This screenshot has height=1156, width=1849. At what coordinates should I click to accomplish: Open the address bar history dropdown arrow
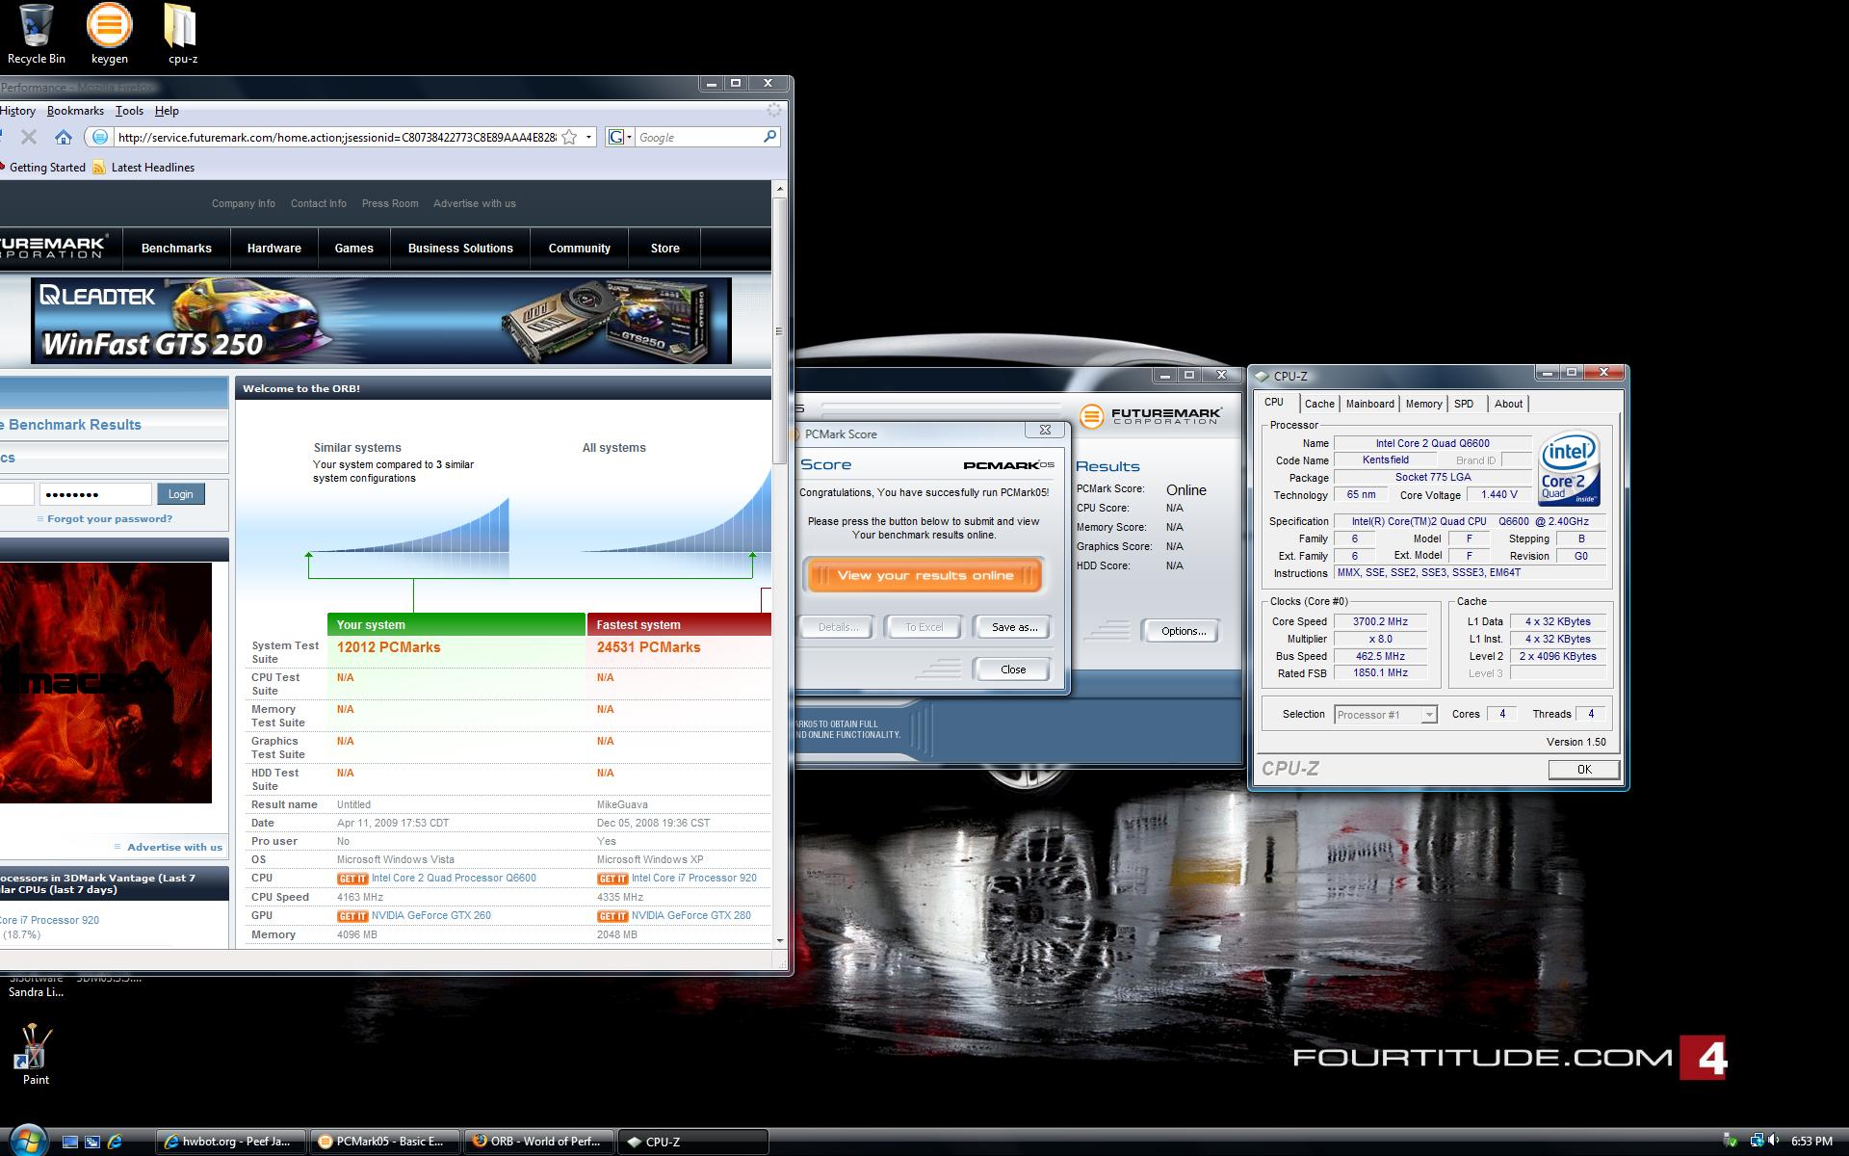[x=588, y=138]
